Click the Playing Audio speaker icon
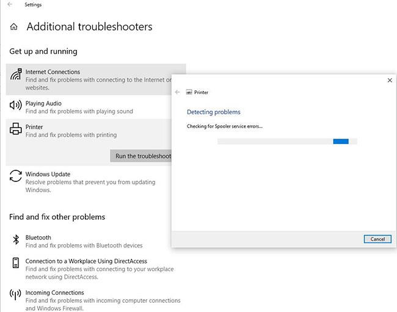Screen dimensions: 397x312 16,105
